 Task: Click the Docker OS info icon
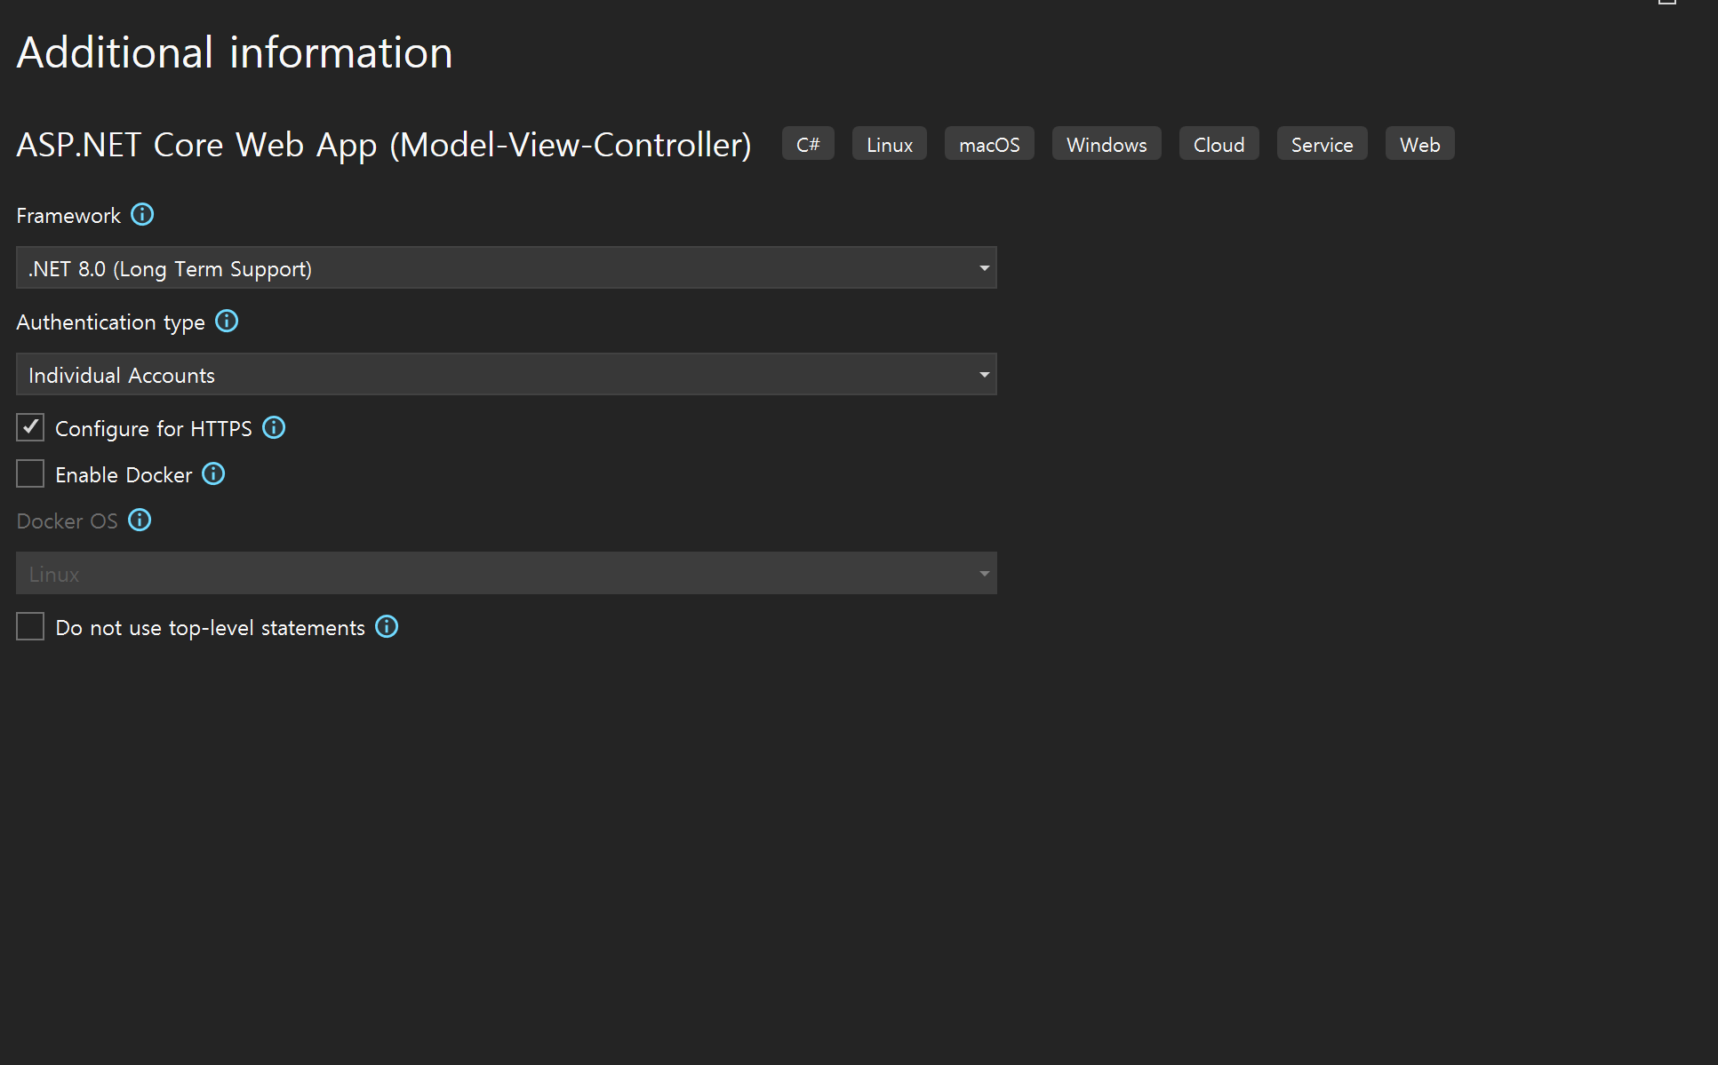[140, 521]
